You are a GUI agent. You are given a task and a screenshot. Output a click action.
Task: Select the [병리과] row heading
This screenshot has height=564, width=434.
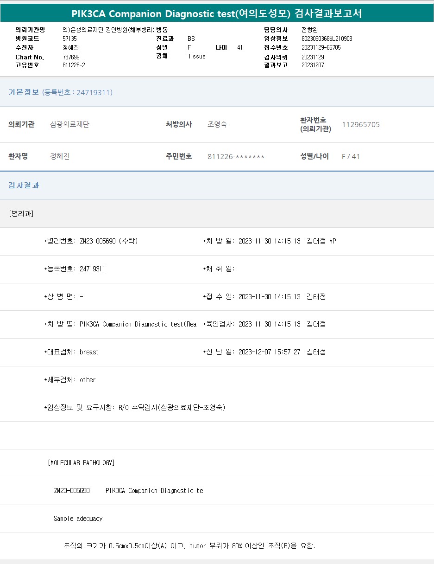click(21, 213)
